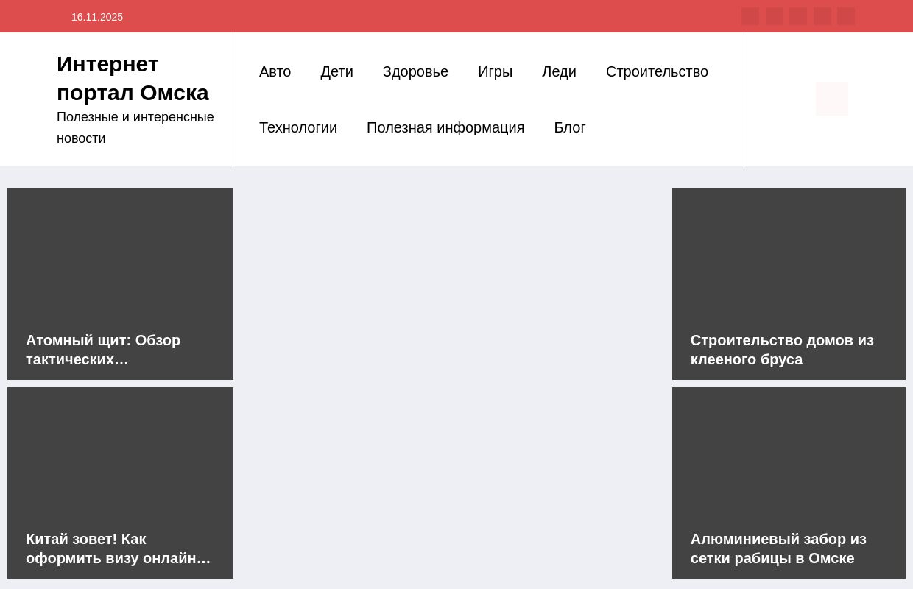Click the second social icon in the red top bar

point(775,16)
